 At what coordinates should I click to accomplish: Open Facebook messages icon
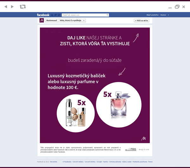pyautogui.click(x=55, y=15)
